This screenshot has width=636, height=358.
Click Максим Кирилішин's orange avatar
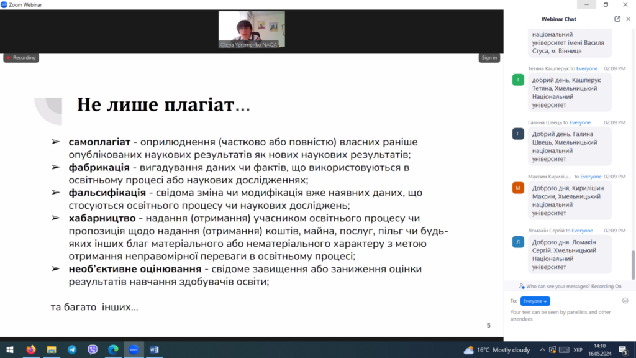pyautogui.click(x=518, y=188)
